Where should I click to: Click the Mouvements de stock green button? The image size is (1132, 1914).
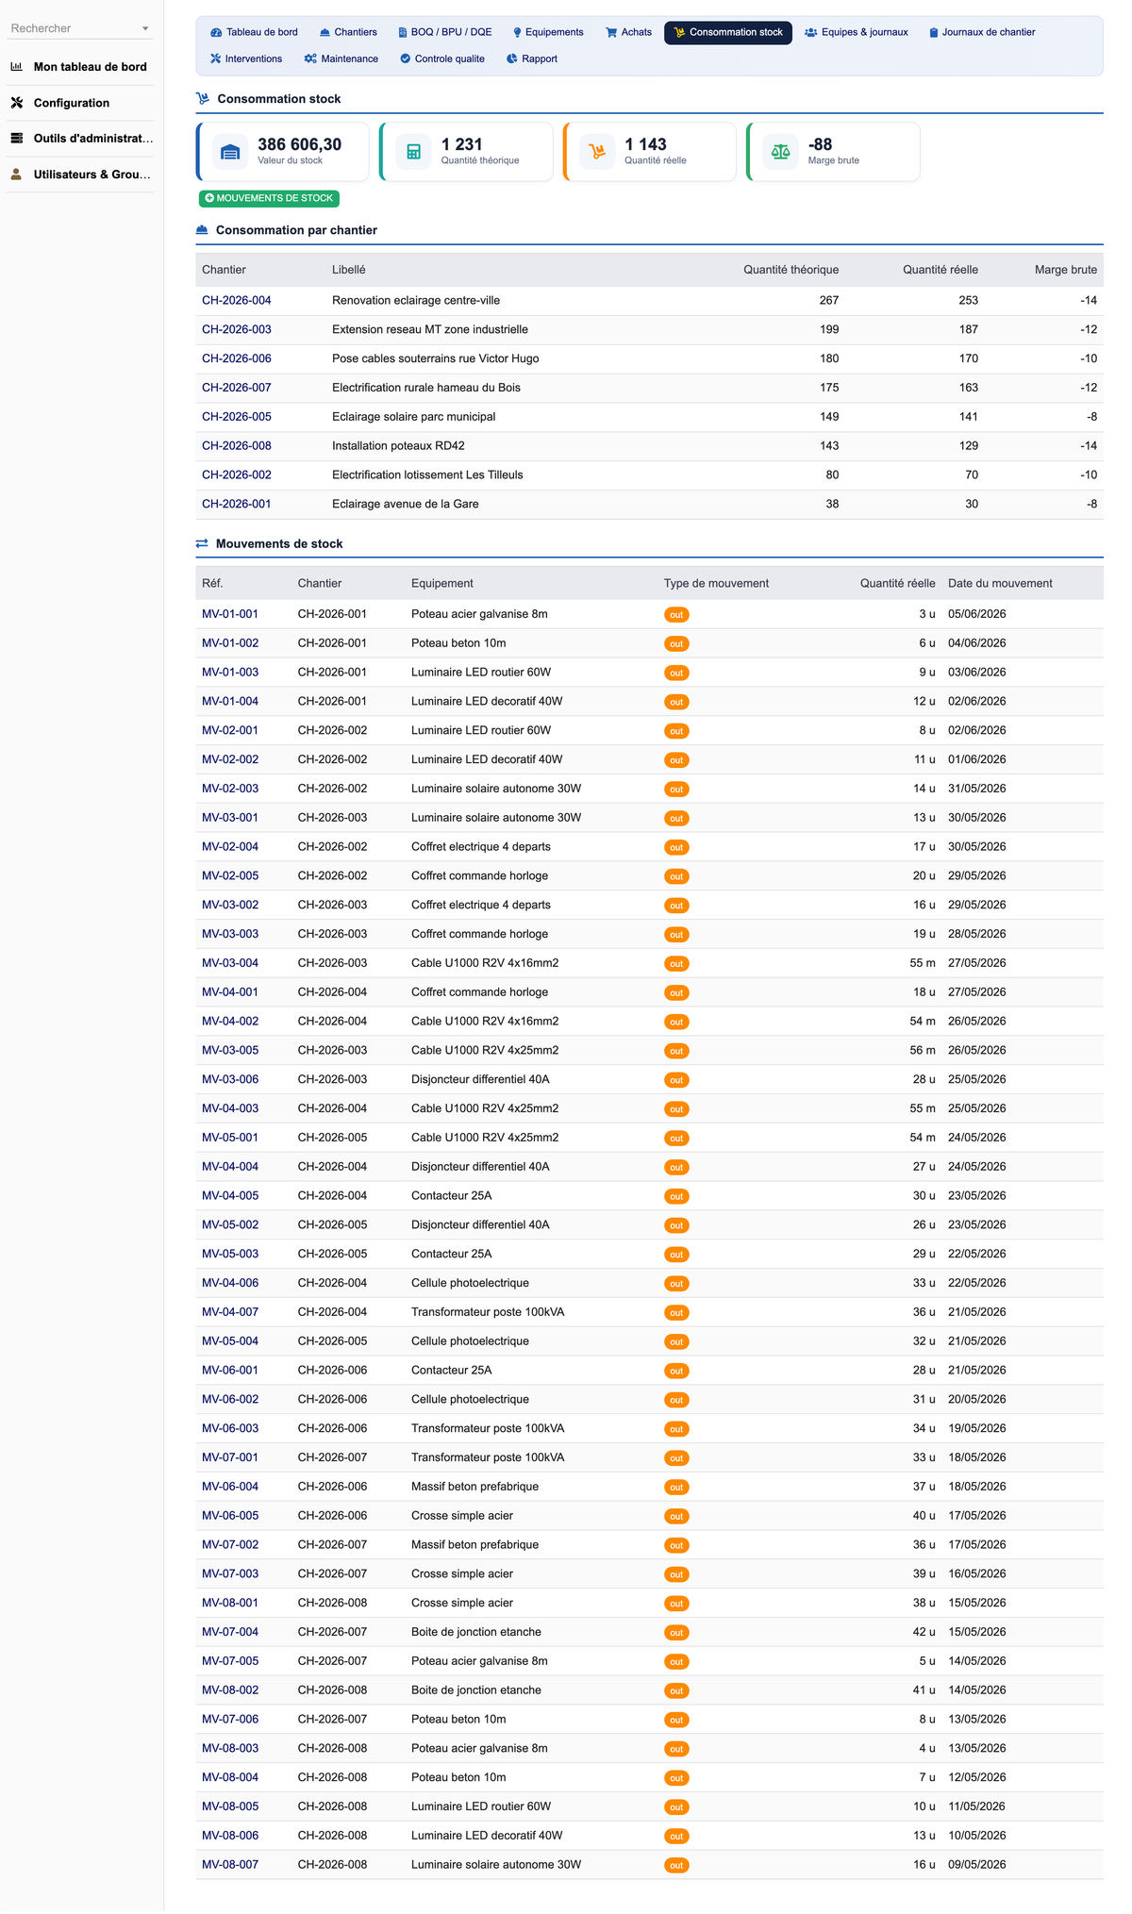click(x=269, y=198)
